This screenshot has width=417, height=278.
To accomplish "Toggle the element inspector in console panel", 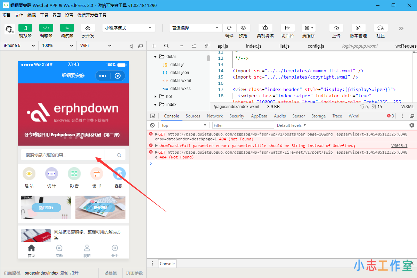I will 153,116.
